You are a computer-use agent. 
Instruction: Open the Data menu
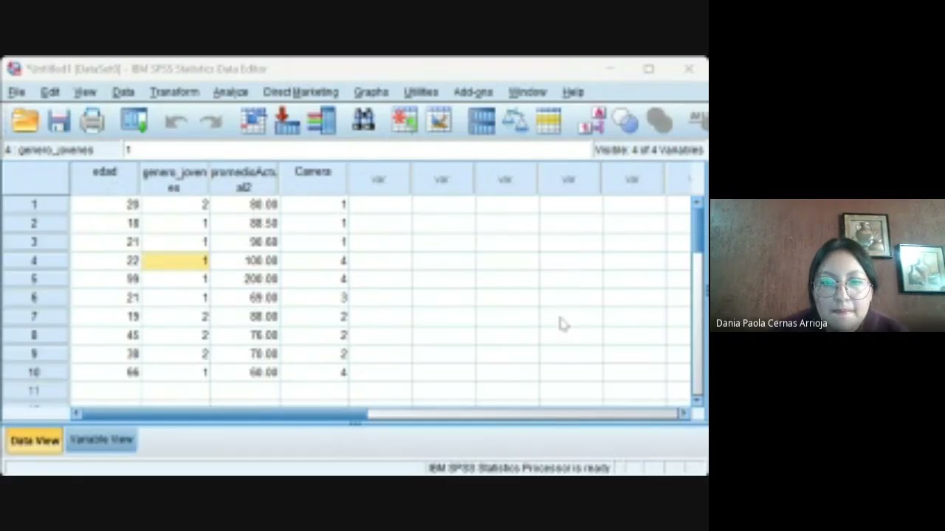123,92
